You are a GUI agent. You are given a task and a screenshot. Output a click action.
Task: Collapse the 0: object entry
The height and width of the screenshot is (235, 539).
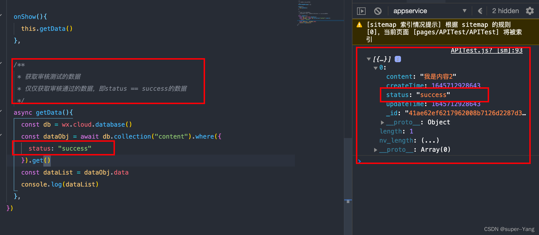pos(376,68)
